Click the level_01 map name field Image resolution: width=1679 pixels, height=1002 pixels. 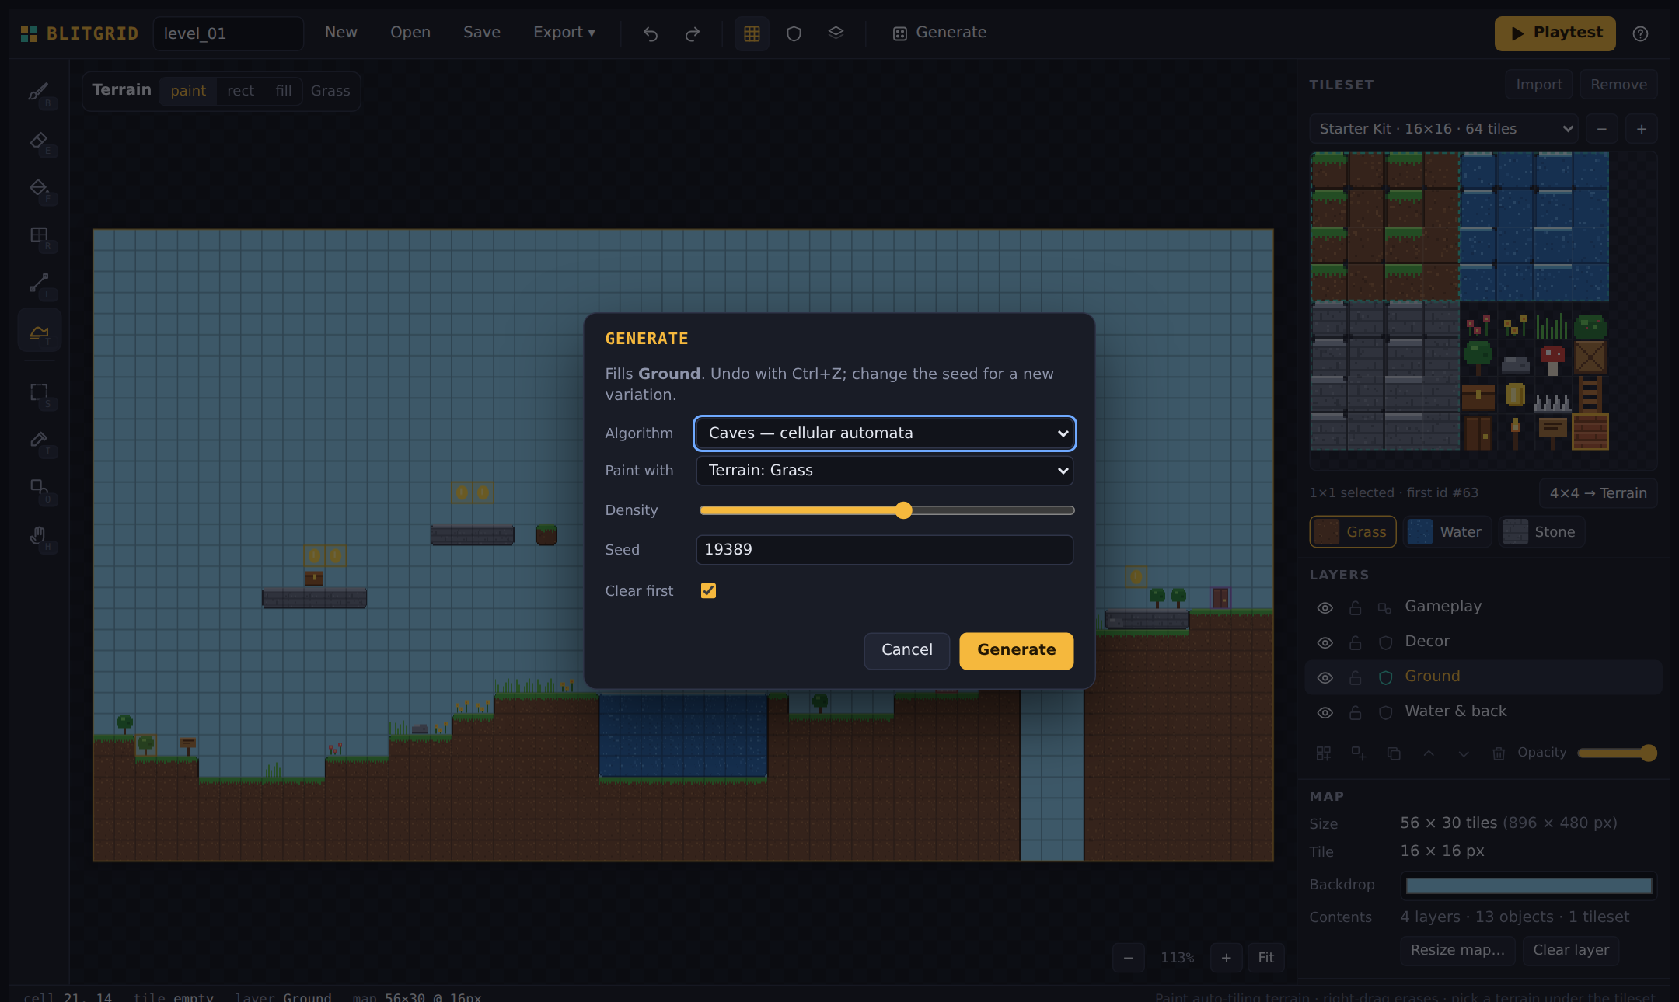[x=228, y=33]
